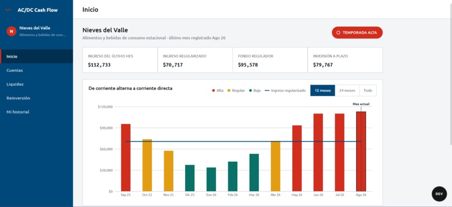
Task: Navigate to Reinversión in the sidebar
Action: click(x=36, y=98)
